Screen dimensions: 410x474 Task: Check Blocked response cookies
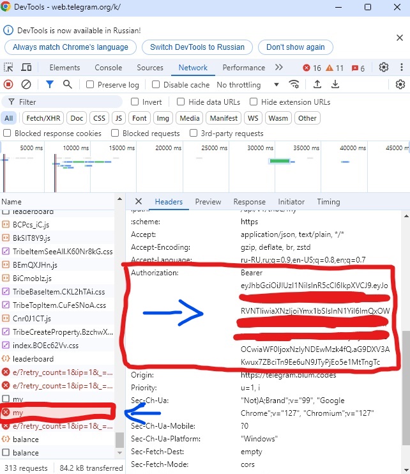pos(7,133)
